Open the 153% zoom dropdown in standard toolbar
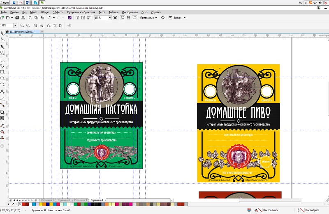The height and width of the screenshot is (214, 329). [x=110, y=18]
